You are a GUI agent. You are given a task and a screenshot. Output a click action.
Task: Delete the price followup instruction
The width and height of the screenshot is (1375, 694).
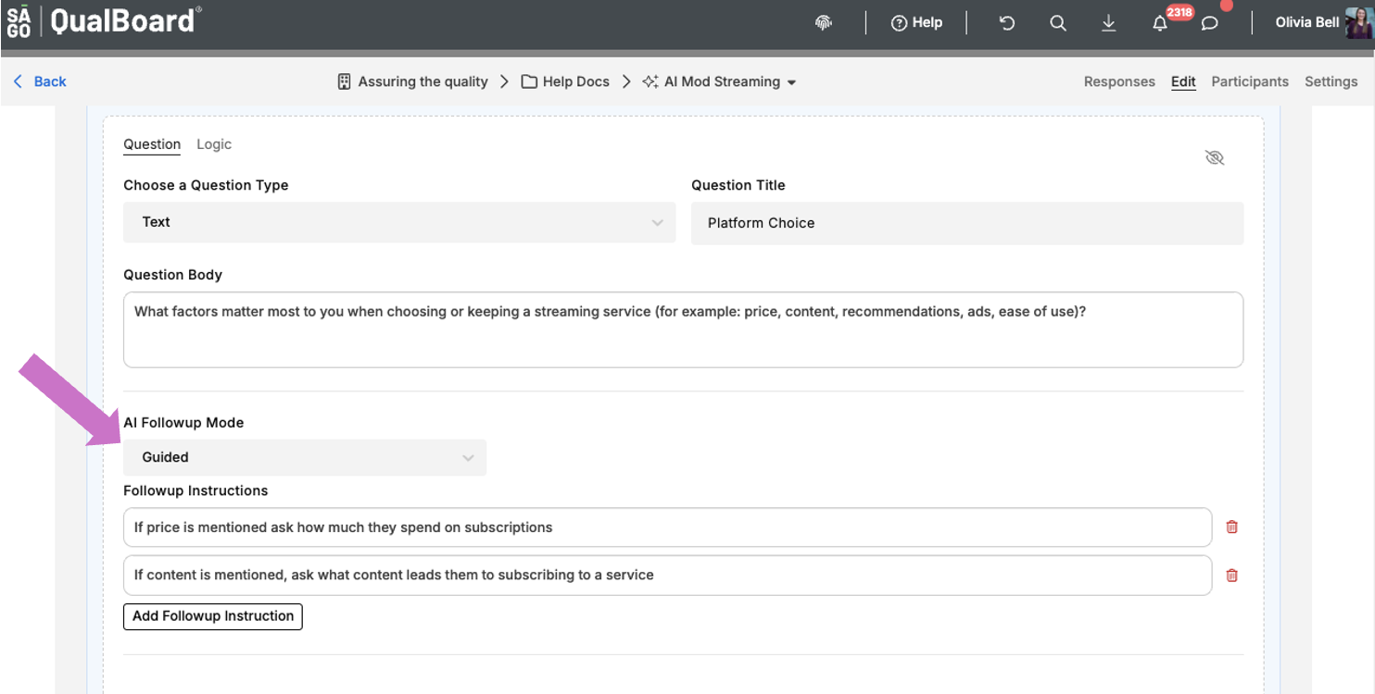[x=1231, y=526]
